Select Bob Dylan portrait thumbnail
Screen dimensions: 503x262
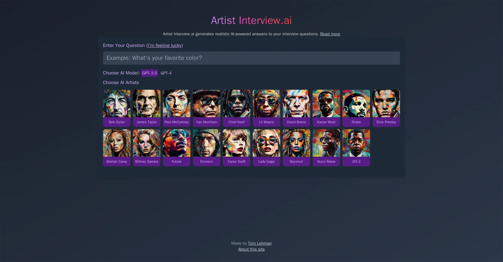117,104
